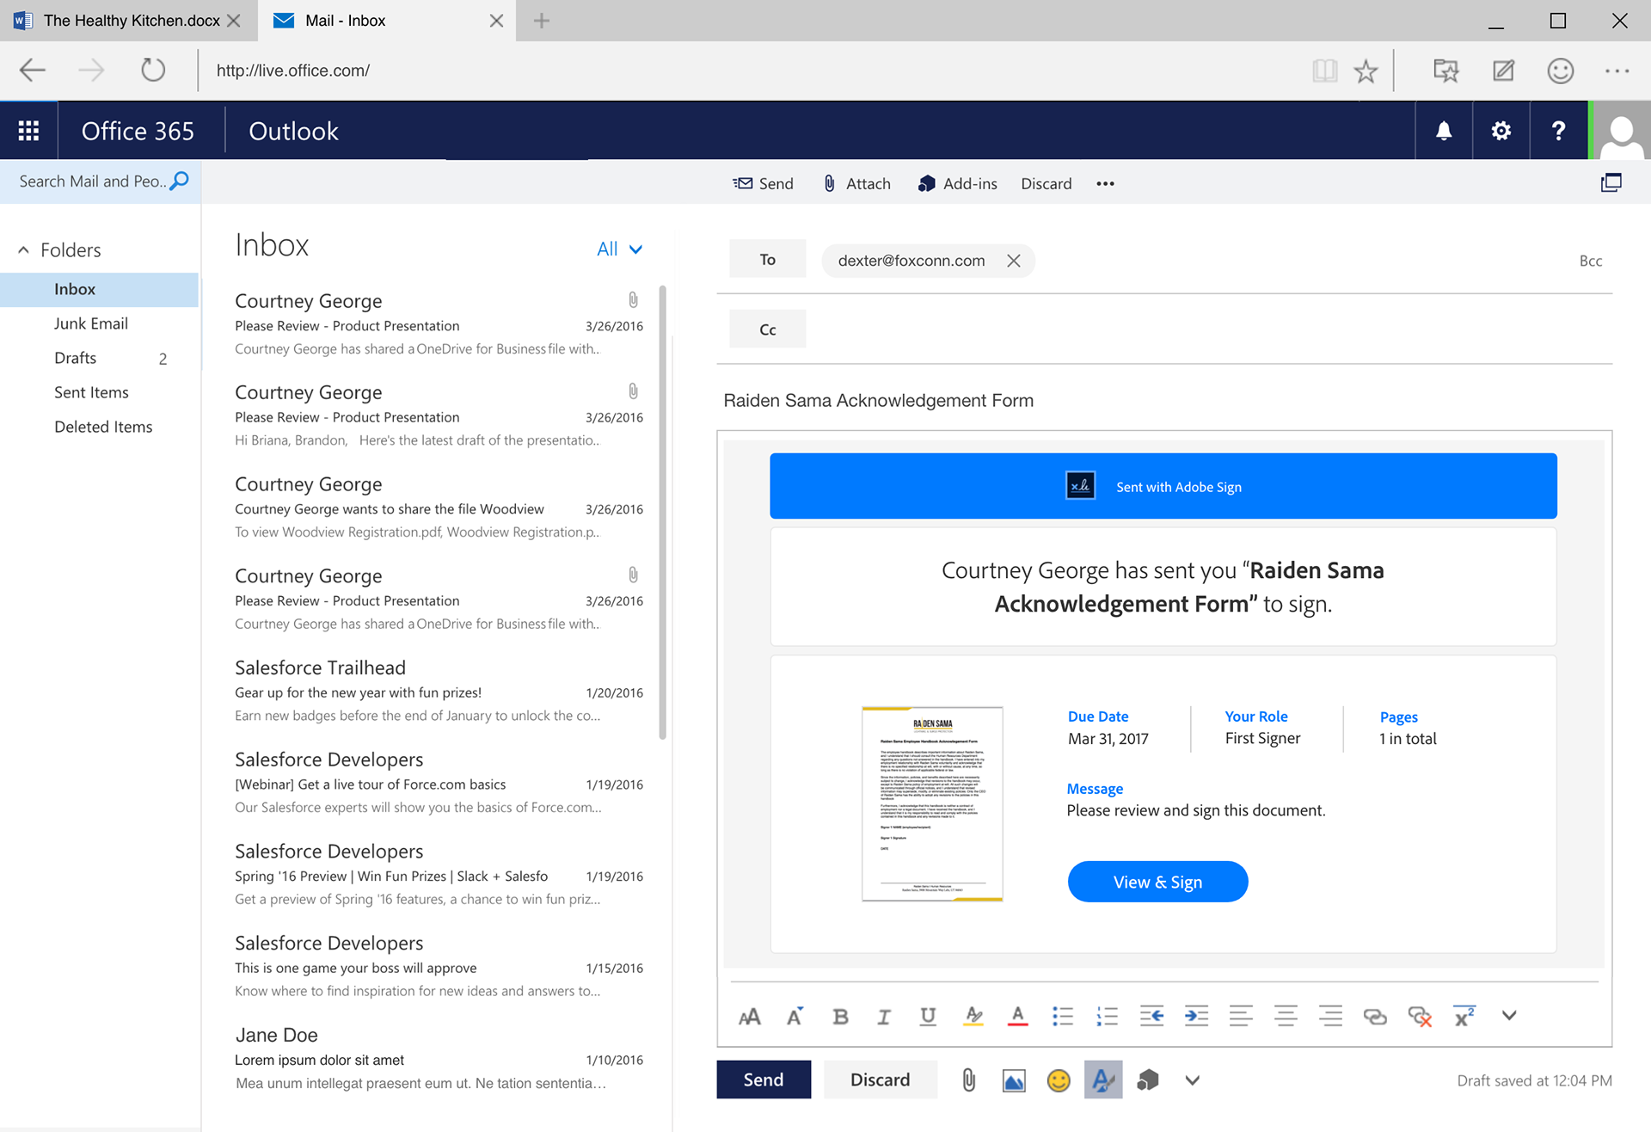Remove dexter@foxconn.com recipient

[1014, 261]
